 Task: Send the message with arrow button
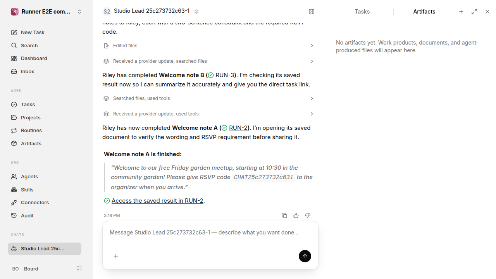[x=305, y=256]
